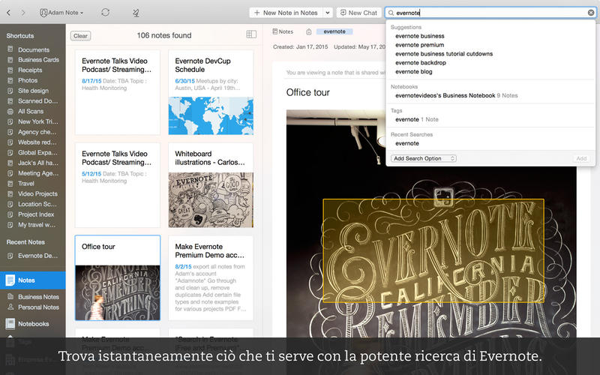Open Make Evernote Premium Demo acc... note
Screen dimensions: 600x375
[x=211, y=277]
